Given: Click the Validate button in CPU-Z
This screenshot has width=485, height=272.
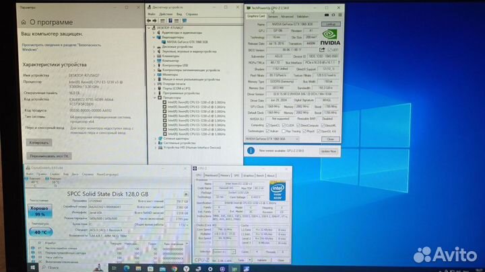Looking at the screenshot, I should tap(261, 261).
